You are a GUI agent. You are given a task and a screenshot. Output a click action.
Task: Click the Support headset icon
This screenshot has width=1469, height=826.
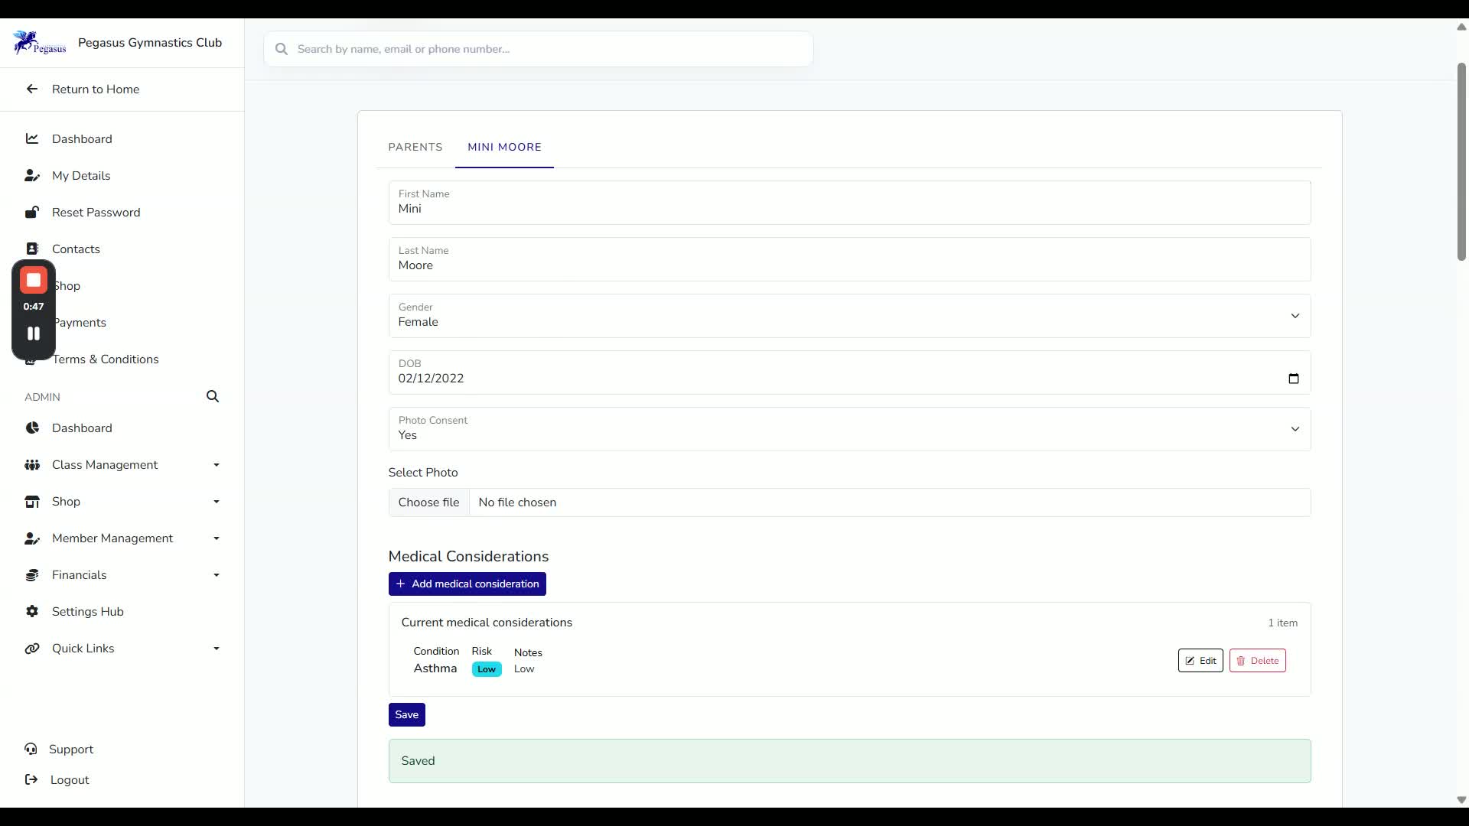point(31,749)
